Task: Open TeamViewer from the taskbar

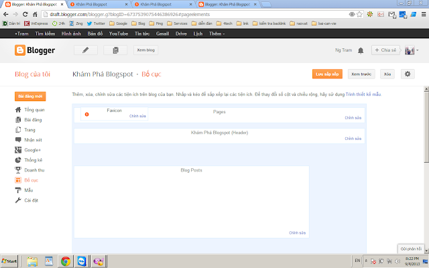Action: 82,261
